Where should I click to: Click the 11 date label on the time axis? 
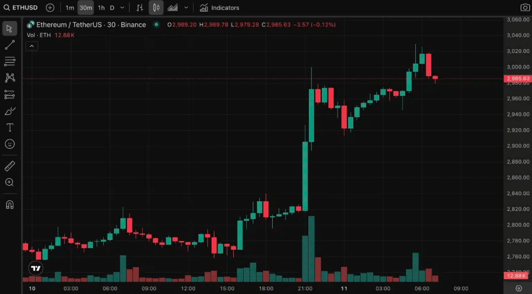[x=344, y=289]
